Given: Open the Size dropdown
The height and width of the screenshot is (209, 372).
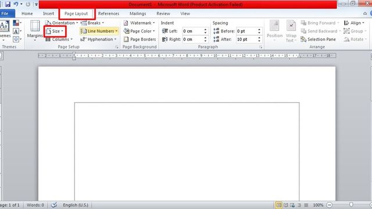Looking at the screenshot, I should (55, 31).
